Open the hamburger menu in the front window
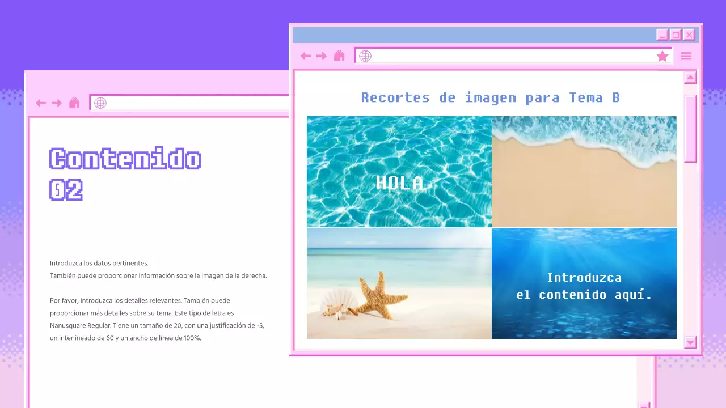The height and width of the screenshot is (408, 726). point(686,56)
